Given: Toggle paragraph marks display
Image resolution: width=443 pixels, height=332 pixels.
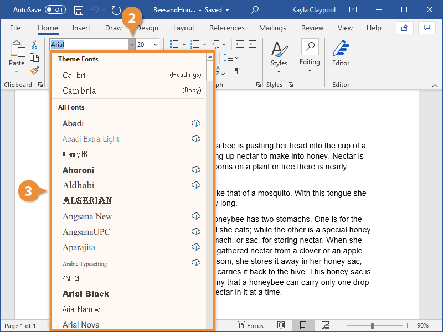Looking at the screenshot, I should tap(238, 71).
